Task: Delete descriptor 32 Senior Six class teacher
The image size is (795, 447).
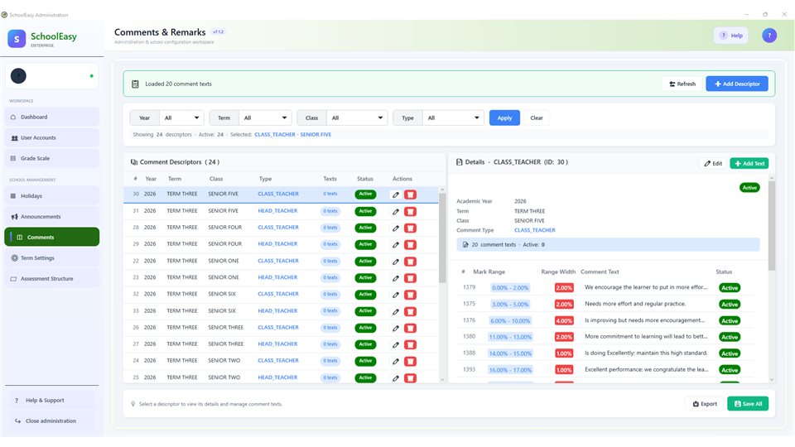Action: coord(410,295)
